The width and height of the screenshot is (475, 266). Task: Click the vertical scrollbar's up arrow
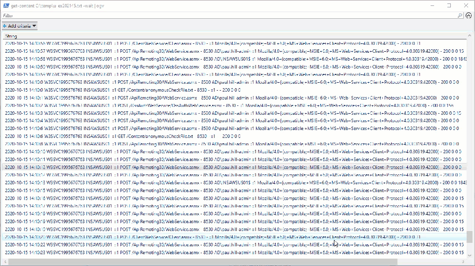[469, 36]
